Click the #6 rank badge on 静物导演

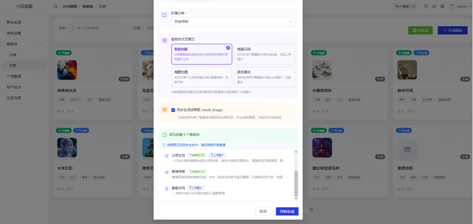pos(465,79)
